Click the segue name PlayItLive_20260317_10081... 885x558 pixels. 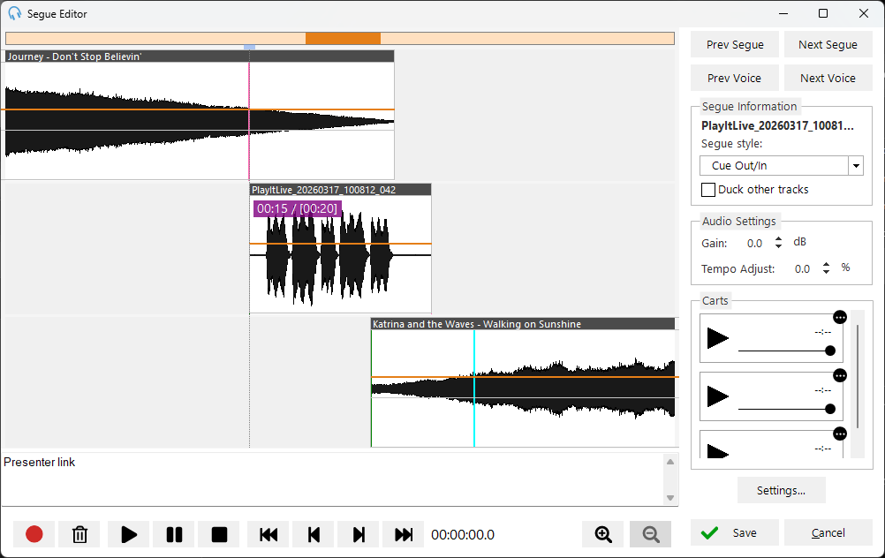tap(777, 126)
